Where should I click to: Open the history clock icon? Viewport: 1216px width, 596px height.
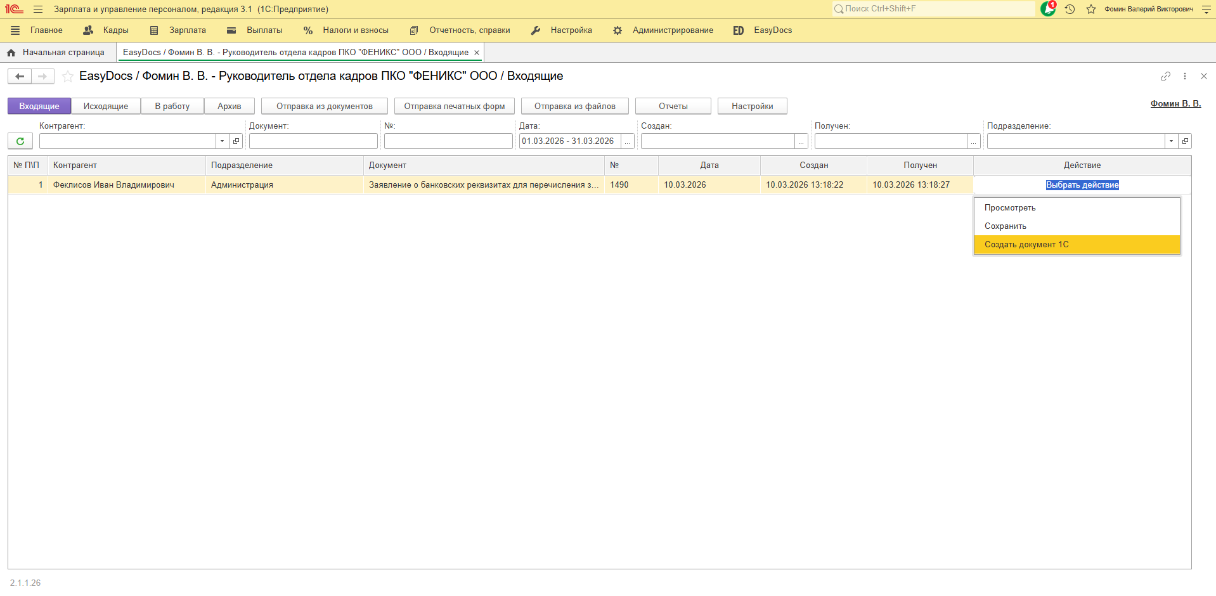coord(1070,9)
